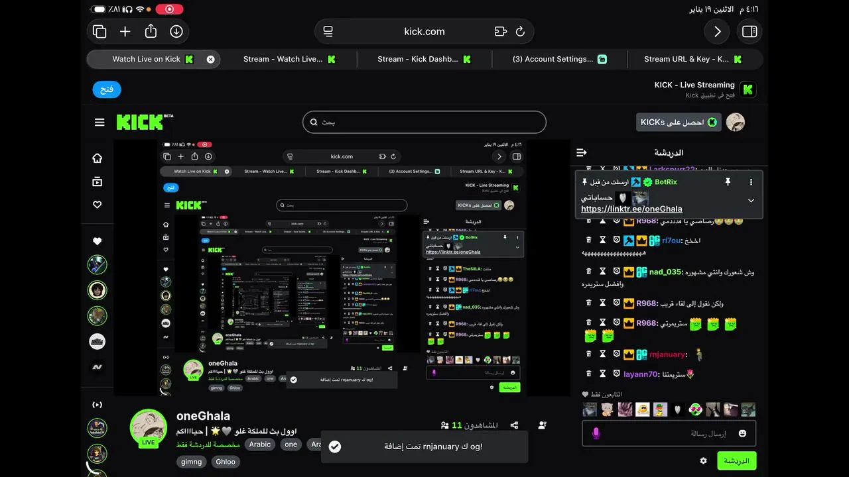The image size is (849, 477).
Task: Click the follow user icon beside share
Action: pos(543,425)
